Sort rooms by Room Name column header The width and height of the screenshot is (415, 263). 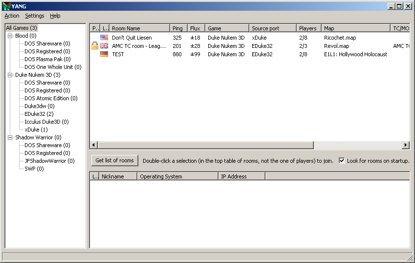pos(139,28)
